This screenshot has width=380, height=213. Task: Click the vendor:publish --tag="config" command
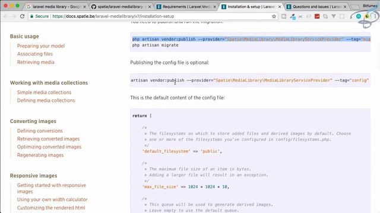coord(249,80)
